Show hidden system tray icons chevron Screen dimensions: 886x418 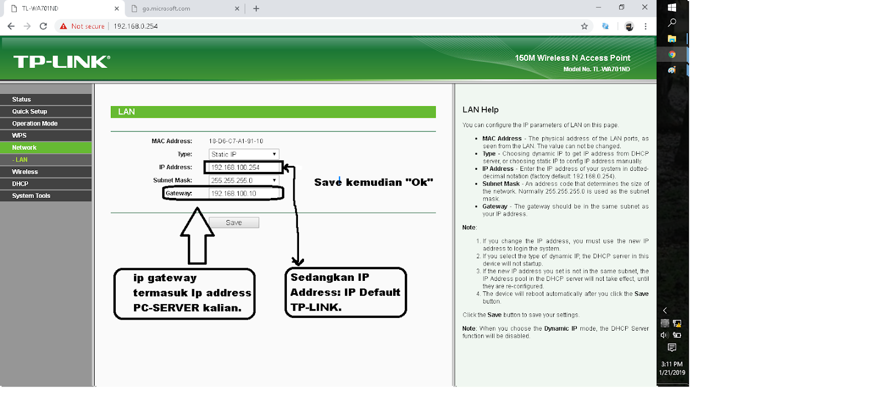click(x=665, y=311)
